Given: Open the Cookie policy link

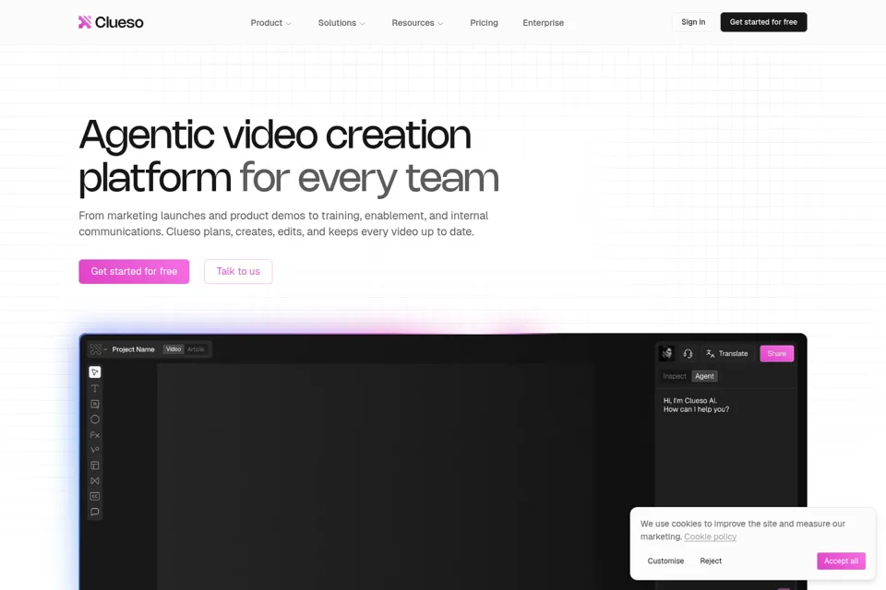Looking at the screenshot, I should click(711, 537).
